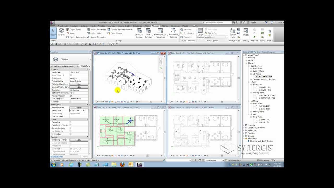Open Snaps settings

[x=70, y=33]
